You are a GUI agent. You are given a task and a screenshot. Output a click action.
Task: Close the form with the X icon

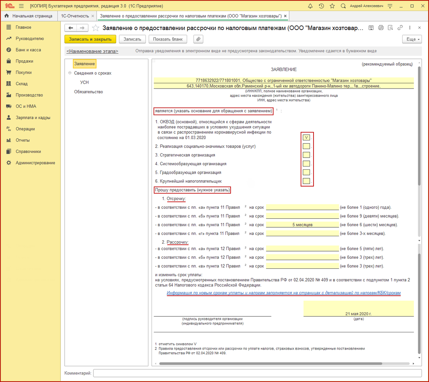(420, 28)
